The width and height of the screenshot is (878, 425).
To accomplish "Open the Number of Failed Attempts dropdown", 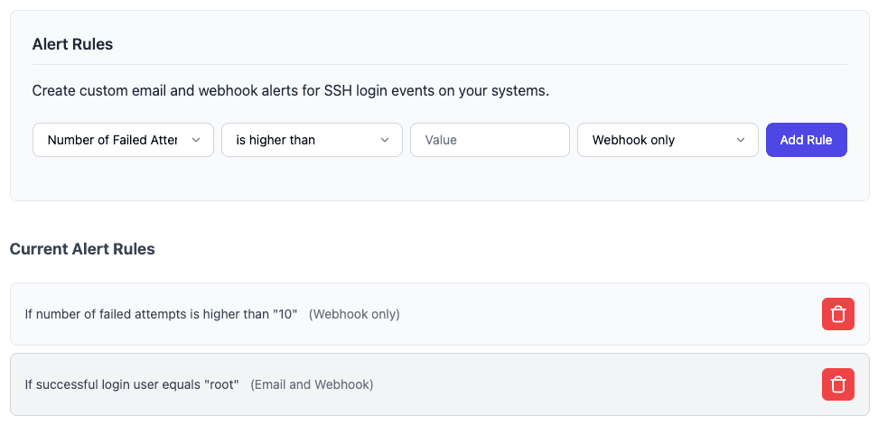I will (x=113, y=140).
